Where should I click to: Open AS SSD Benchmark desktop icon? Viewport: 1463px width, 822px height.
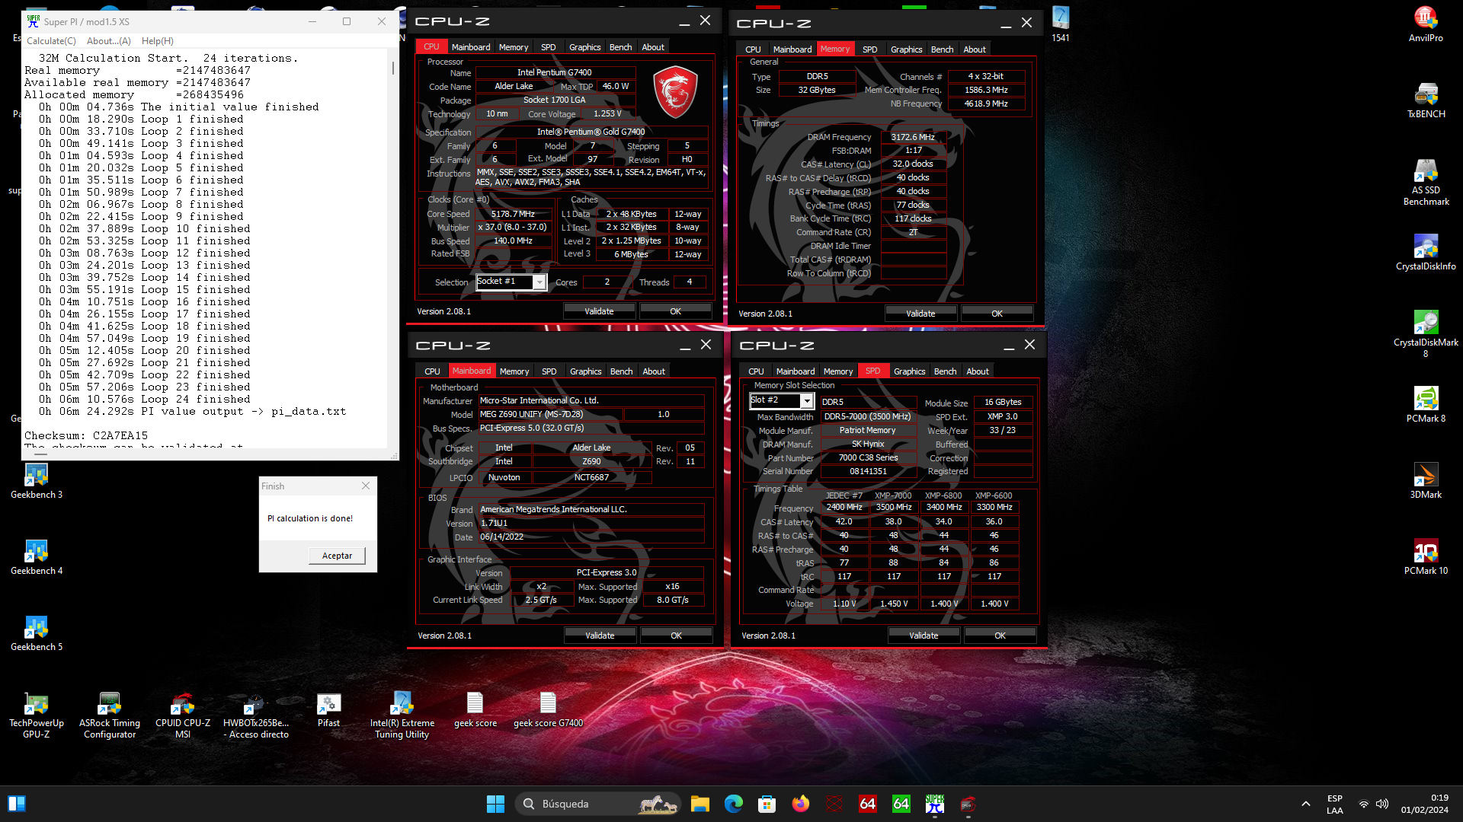(1425, 183)
